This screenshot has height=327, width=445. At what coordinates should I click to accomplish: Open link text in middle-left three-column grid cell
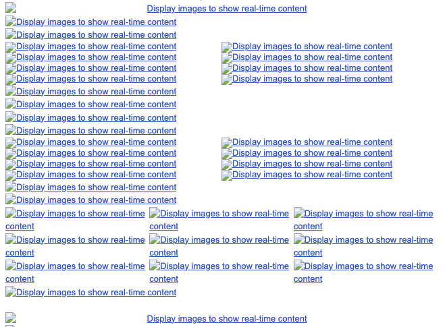[80, 240]
